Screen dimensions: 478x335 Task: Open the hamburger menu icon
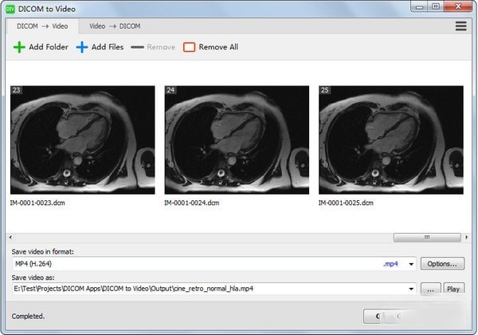460,26
